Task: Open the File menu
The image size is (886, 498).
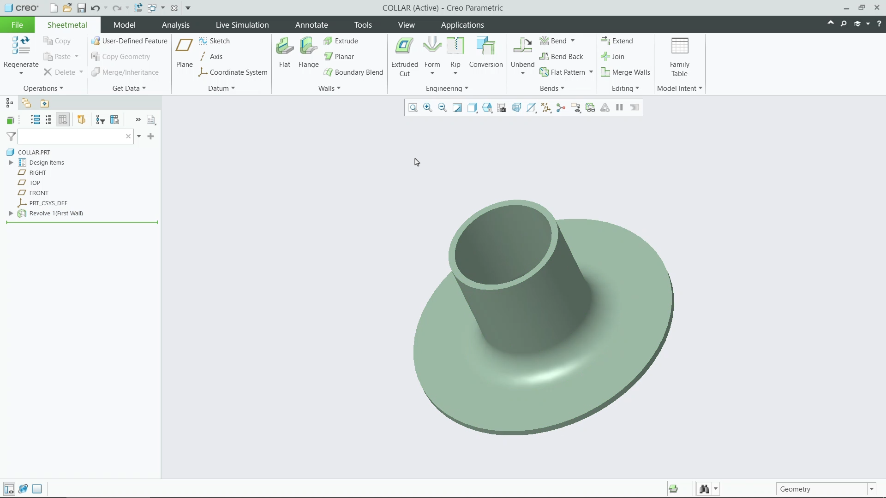Action: click(x=17, y=25)
